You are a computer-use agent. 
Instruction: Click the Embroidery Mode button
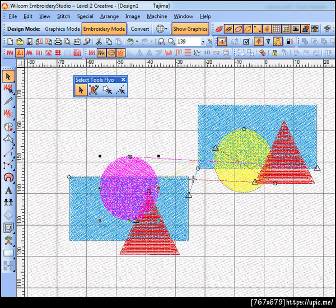point(104,29)
